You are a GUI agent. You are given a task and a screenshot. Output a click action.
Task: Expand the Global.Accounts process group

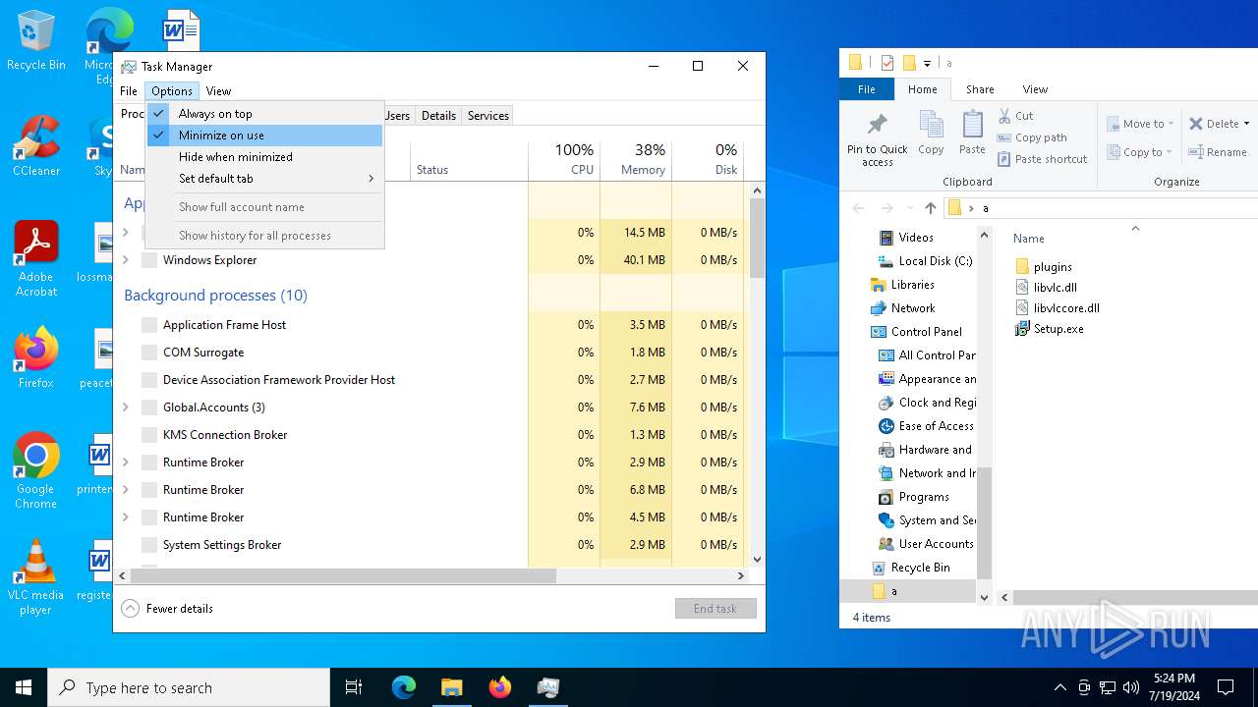126,408
